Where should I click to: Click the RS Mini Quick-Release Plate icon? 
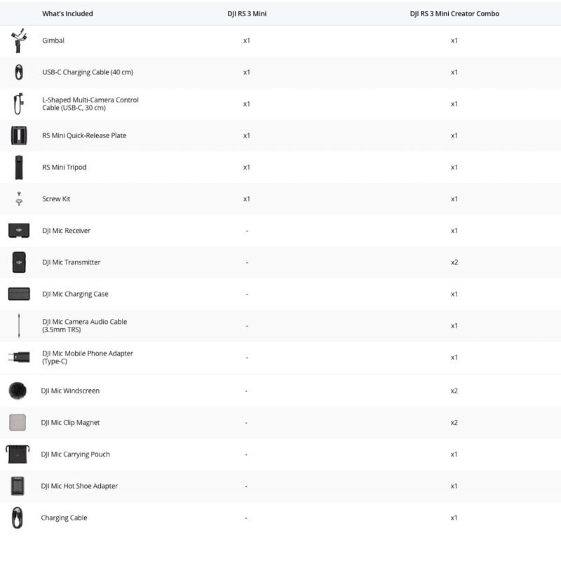19,135
